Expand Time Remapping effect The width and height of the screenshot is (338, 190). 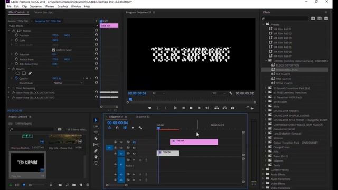pos(9,88)
